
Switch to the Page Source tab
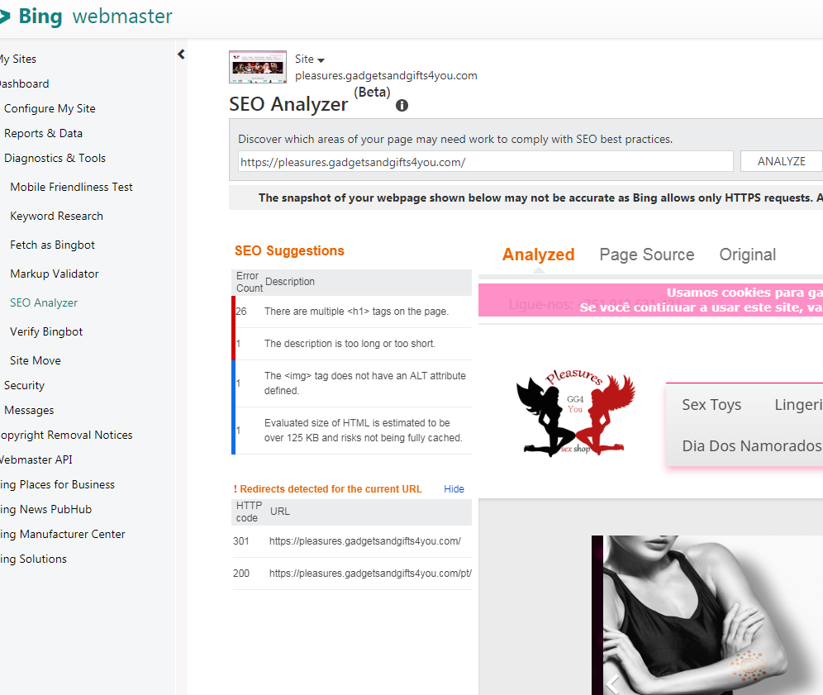647,255
